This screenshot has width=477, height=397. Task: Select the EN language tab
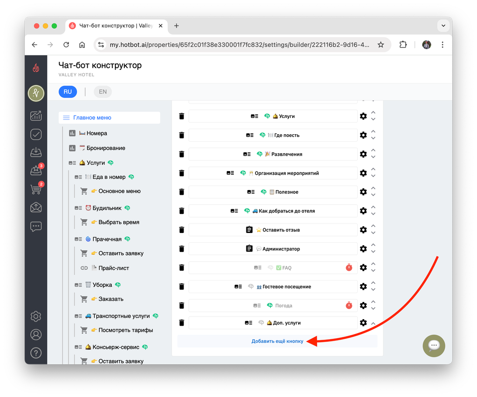coord(103,92)
